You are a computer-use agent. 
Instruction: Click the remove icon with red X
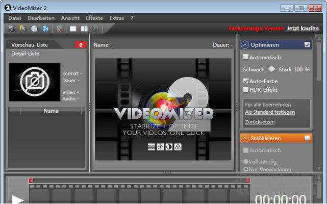point(60,29)
